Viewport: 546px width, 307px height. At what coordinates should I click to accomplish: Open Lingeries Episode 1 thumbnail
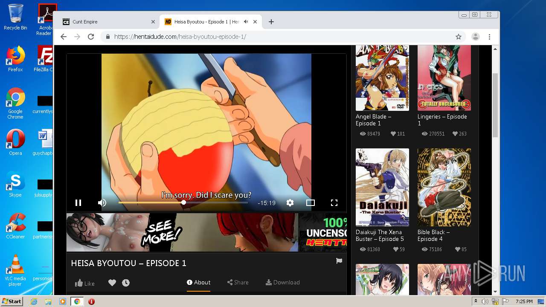444,78
